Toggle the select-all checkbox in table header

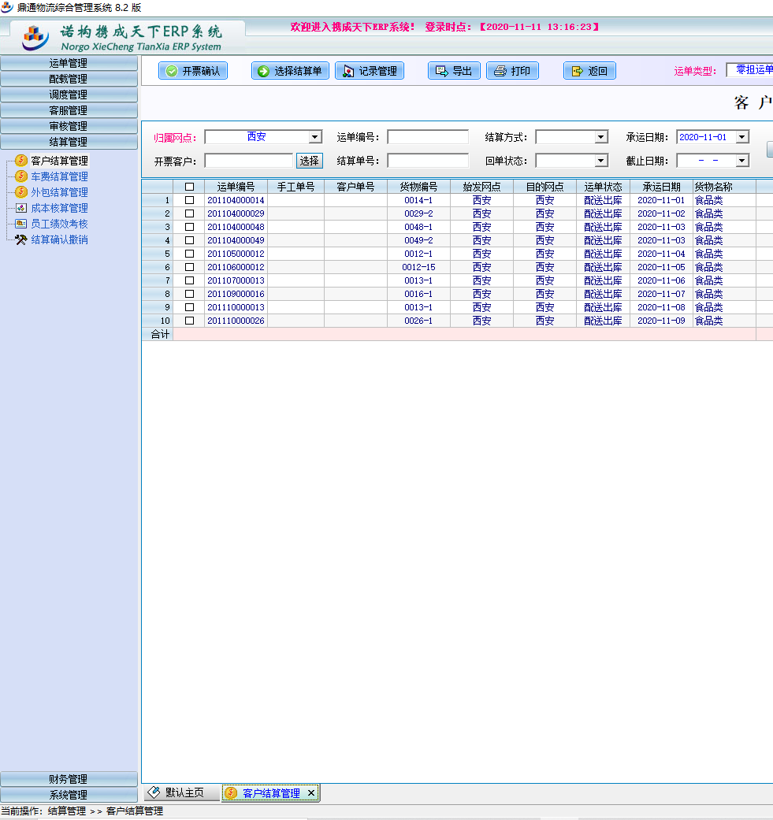[x=189, y=187]
